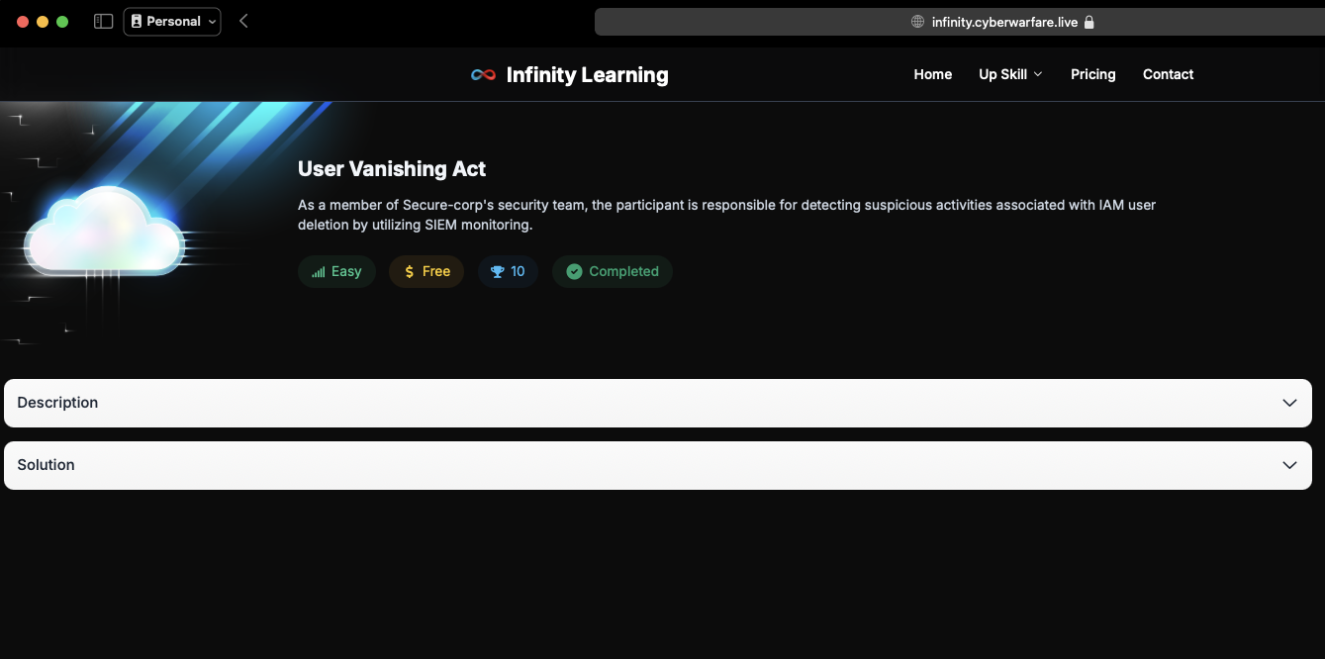Click the back navigation arrow
Screen dimensions: 1325x659
coord(243,21)
